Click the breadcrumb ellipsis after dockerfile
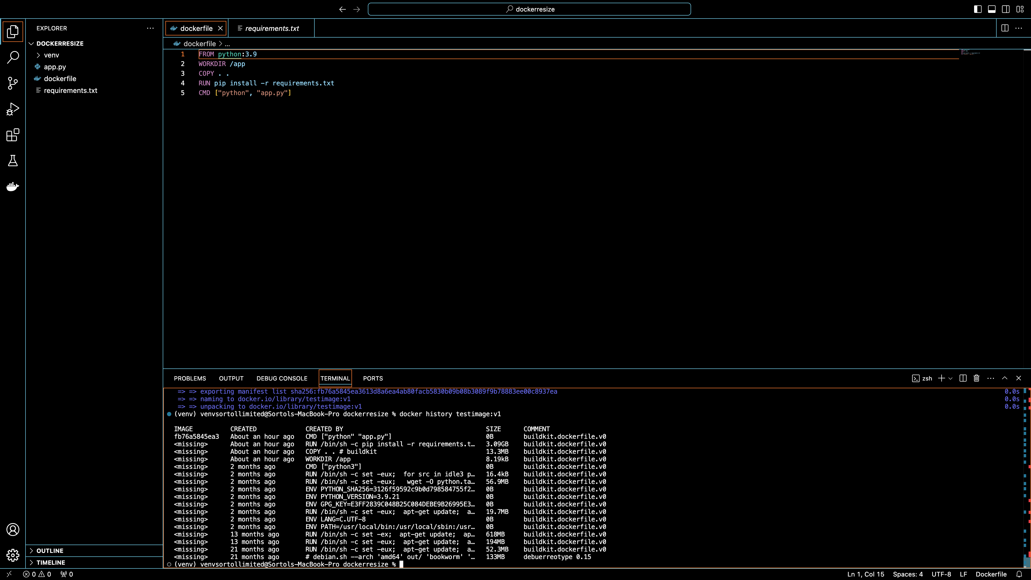Screen dimensions: 1031x580 227,44
